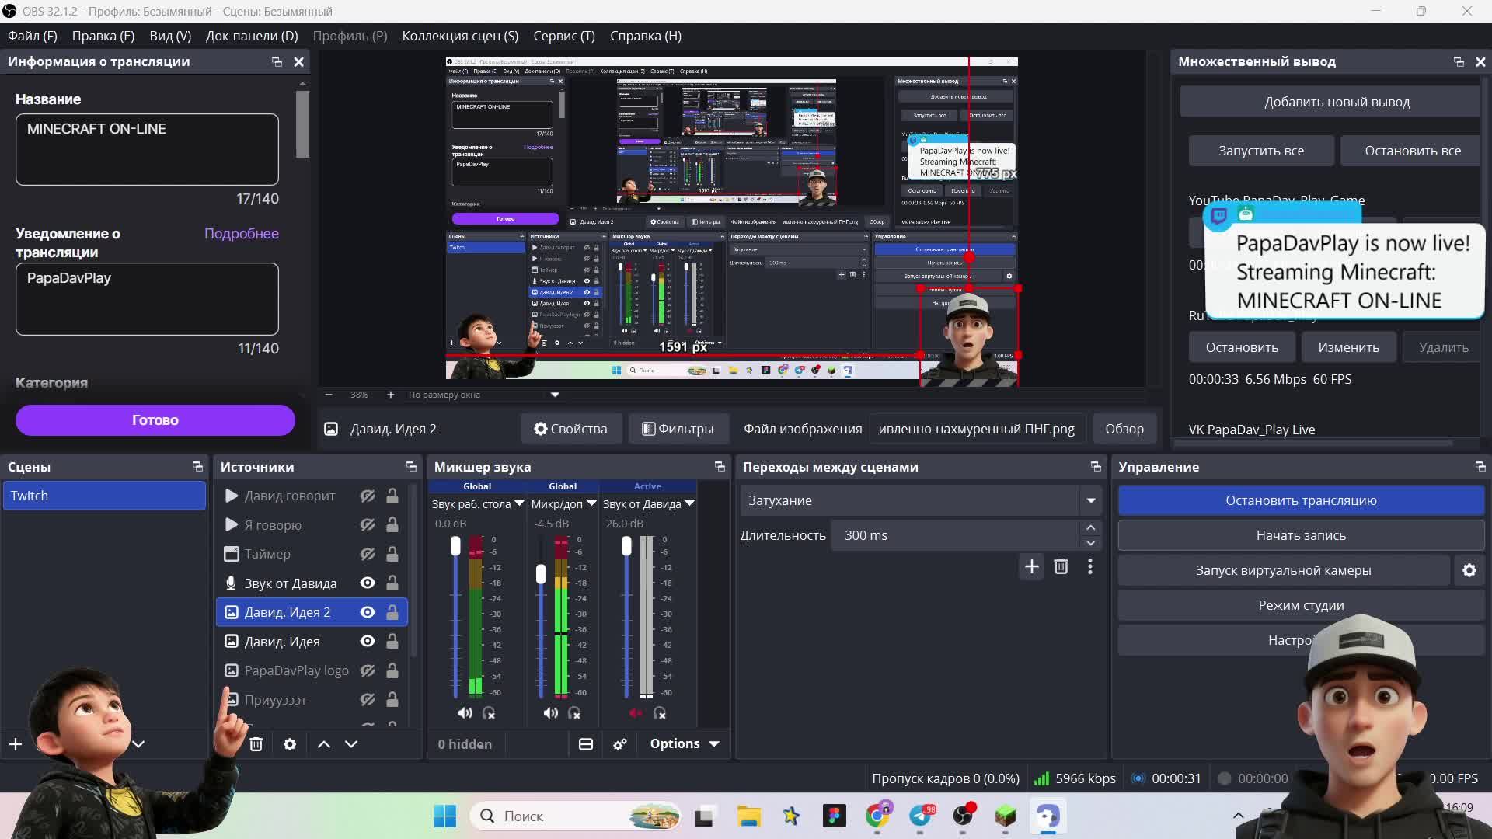Open source properties gear below Источники list
The height and width of the screenshot is (839, 1492).
tap(290, 744)
